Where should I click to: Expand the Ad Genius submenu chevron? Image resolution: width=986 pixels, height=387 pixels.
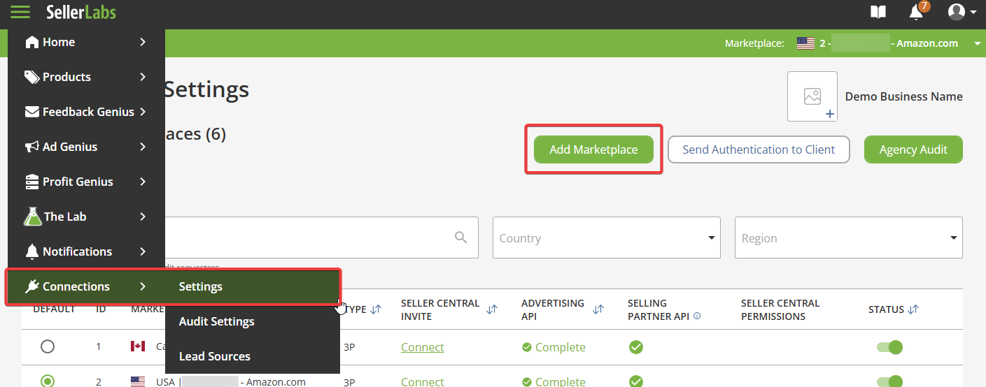click(x=143, y=147)
